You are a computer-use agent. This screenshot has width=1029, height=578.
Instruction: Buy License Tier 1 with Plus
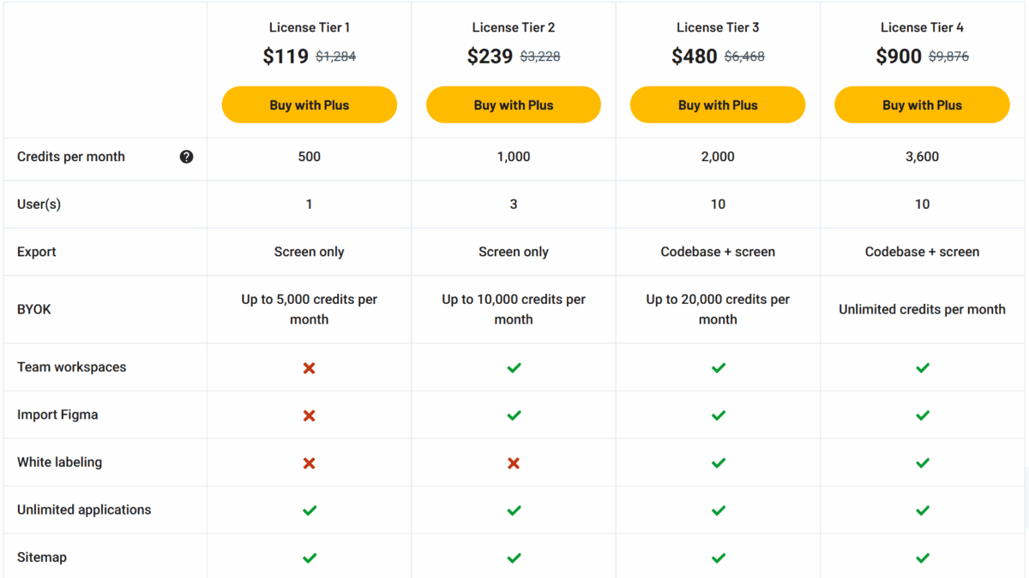[x=310, y=105]
